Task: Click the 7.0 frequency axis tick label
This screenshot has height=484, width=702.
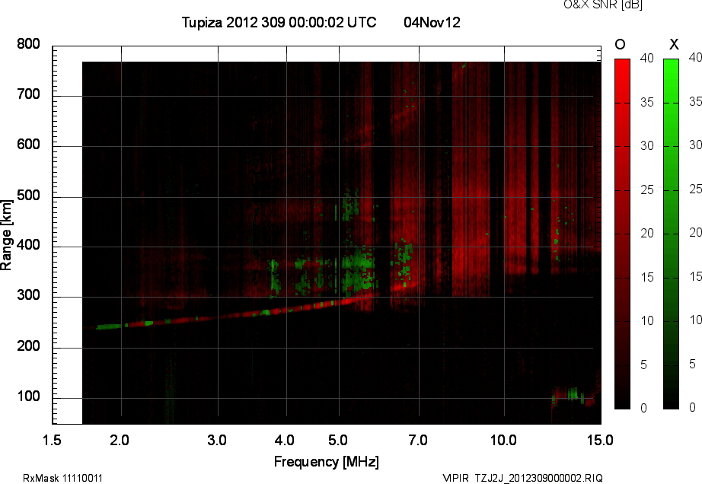Action: (418, 440)
